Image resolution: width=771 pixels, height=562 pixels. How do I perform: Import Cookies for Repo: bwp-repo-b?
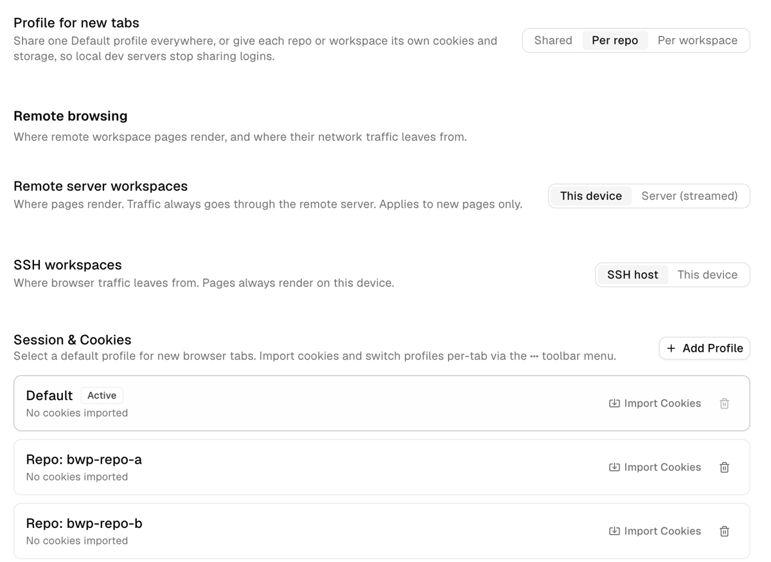coord(655,531)
